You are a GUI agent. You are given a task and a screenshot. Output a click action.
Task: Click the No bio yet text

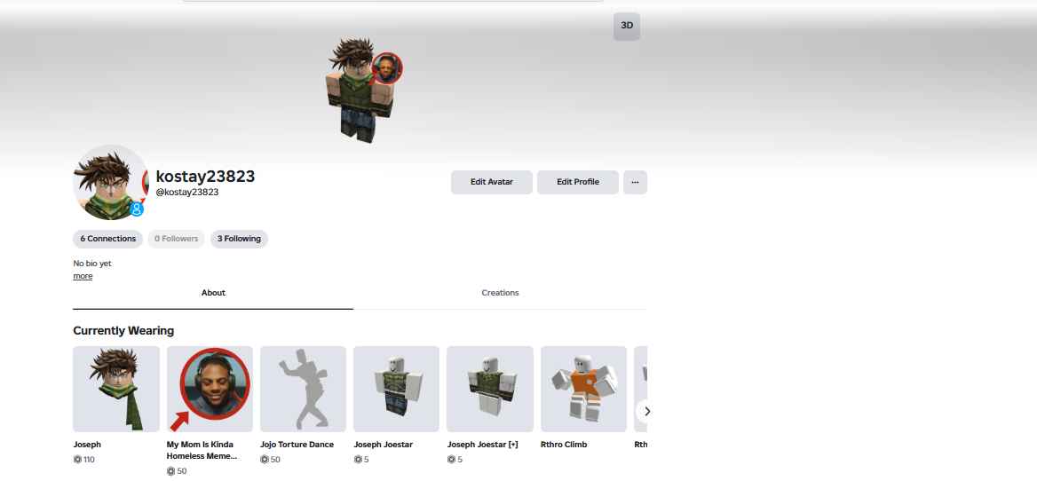point(92,264)
